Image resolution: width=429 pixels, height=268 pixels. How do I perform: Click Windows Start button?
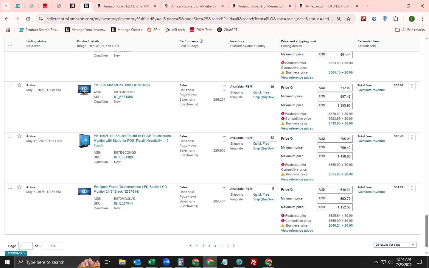click(x=7, y=262)
